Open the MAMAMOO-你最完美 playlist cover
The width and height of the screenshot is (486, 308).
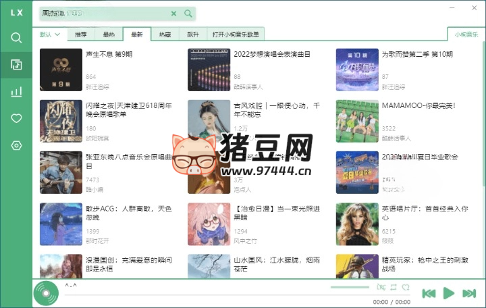[357, 121]
